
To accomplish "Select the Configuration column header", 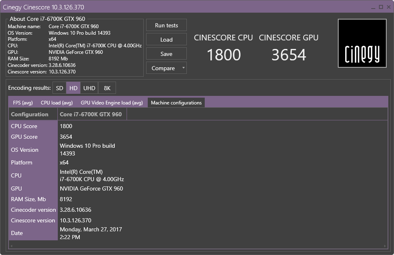I will [33, 114].
